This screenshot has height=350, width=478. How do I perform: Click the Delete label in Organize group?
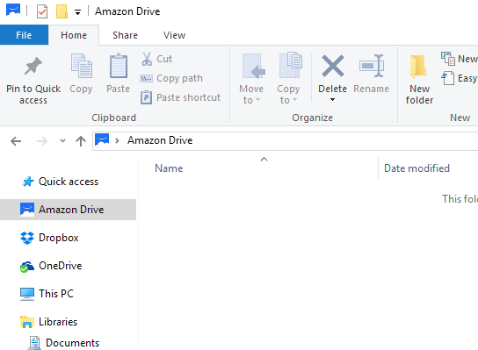click(x=333, y=89)
